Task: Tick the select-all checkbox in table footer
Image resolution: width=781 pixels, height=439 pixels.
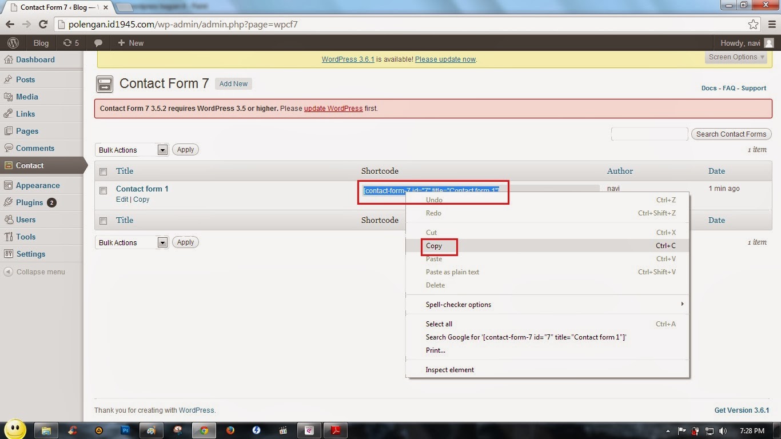Action: pyautogui.click(x=103, y=221)
